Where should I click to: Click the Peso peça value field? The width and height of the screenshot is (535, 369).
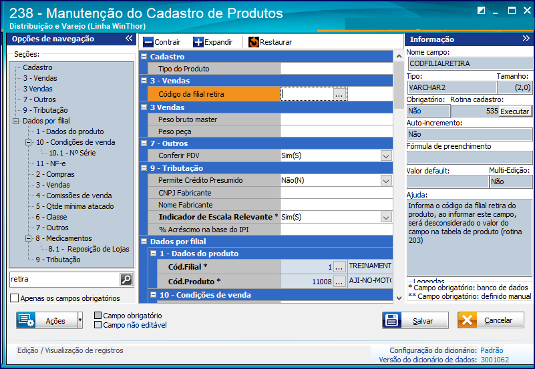337,131
